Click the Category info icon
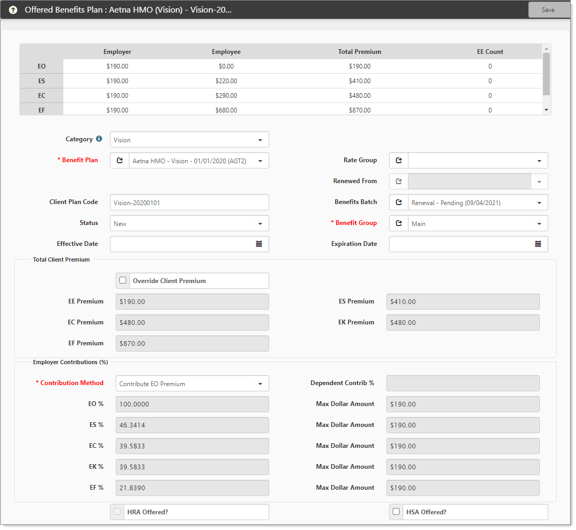The width and height of the screenshot is (576, 530). 99,139
